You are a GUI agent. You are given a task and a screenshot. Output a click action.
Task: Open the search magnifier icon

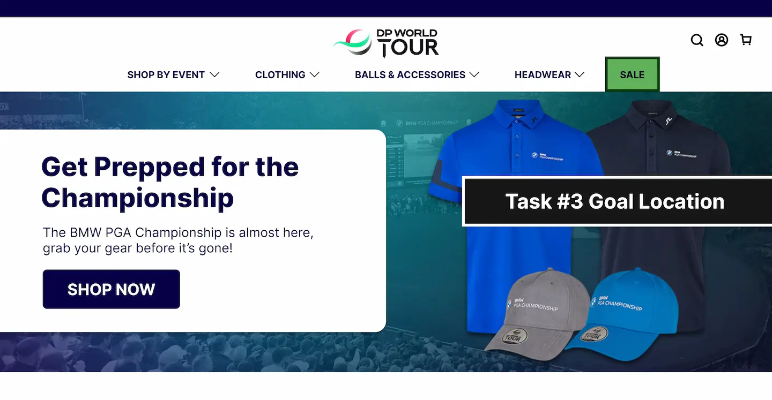(x=697, y=40)
